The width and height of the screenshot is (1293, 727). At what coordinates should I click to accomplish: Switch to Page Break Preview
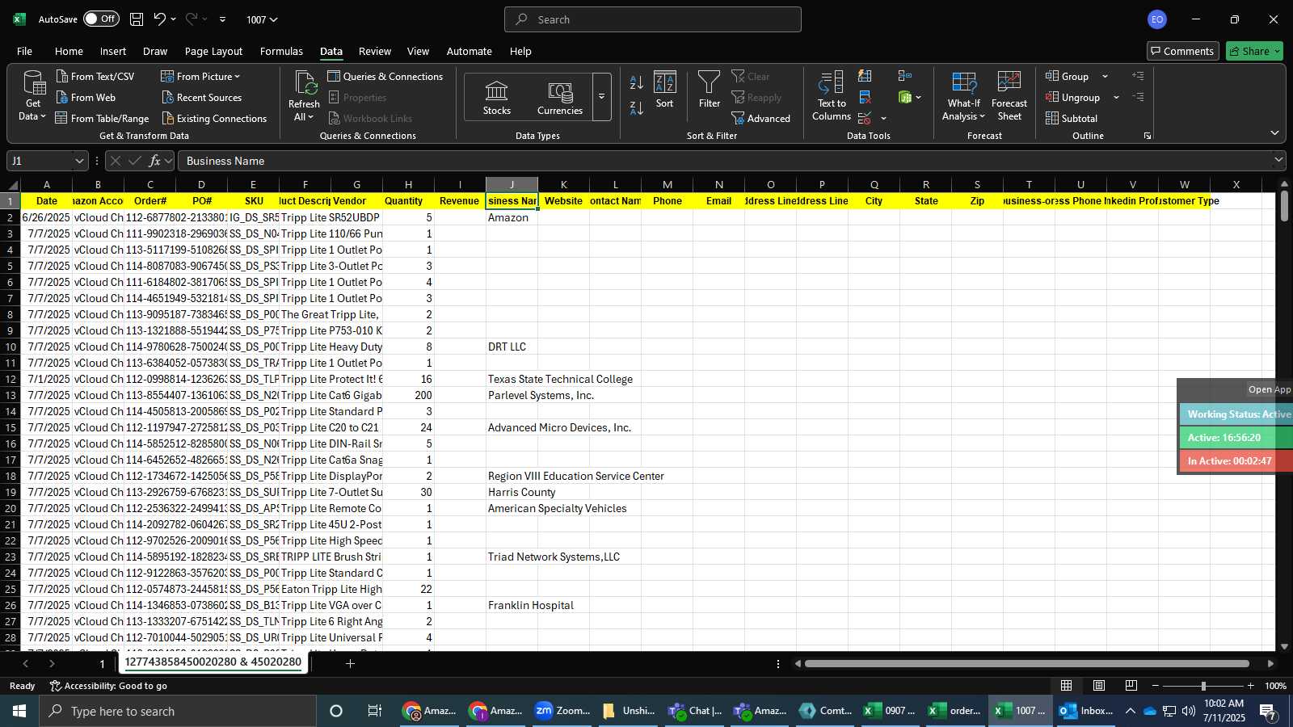1131,686
